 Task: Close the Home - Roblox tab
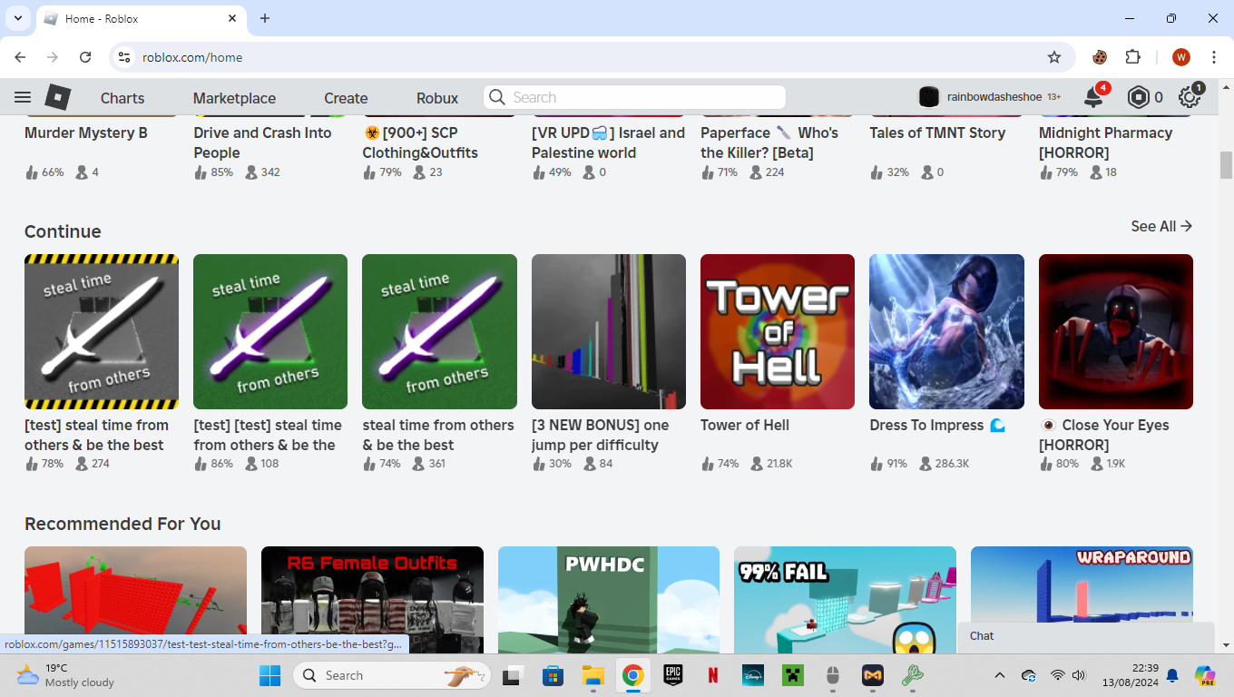click(x=232, y=18)
